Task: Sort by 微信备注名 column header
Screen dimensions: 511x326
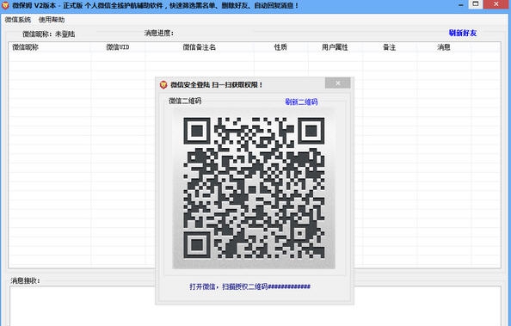Action: 199,47
